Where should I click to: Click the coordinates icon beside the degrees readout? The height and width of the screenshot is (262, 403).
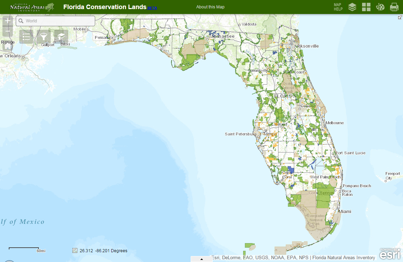pyautogui.click(x=75, y=250)
